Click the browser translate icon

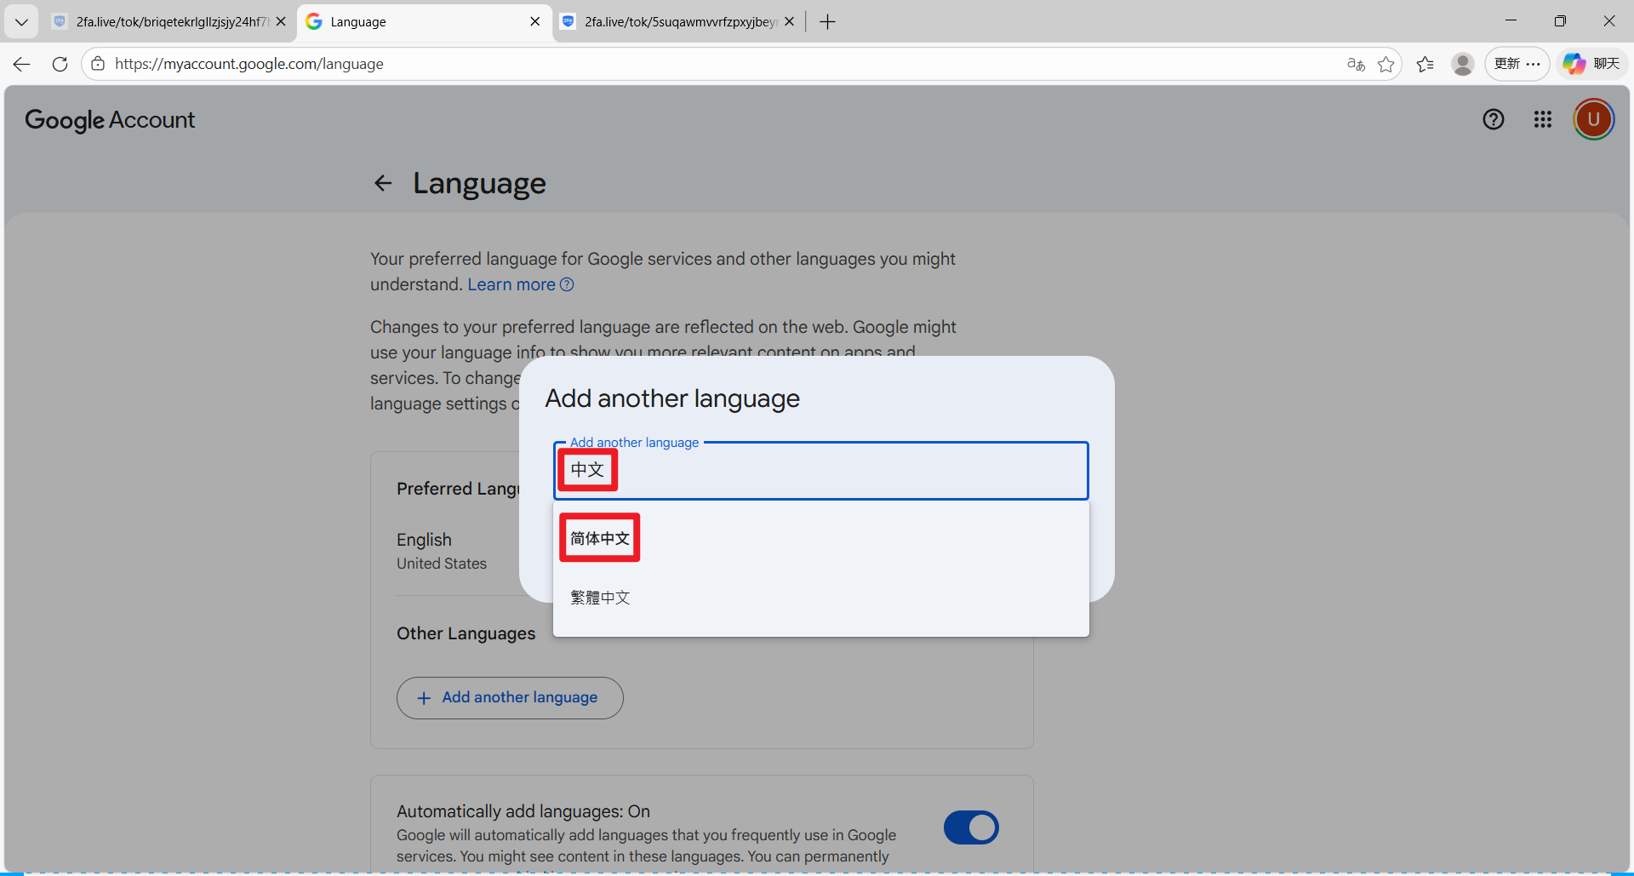1356,64
